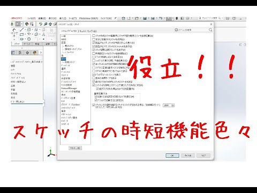
Task: Toggle the override dimensions on drag/move checkbox
Action: (94, 57)
